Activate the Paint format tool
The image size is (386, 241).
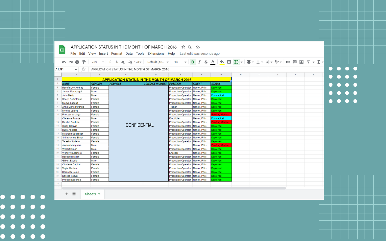pos(84,62)
